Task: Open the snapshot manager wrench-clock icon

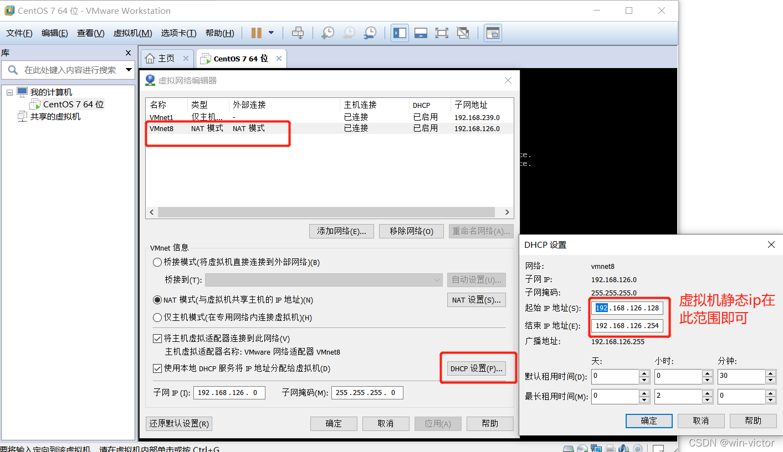Action: tap(370, 33)
